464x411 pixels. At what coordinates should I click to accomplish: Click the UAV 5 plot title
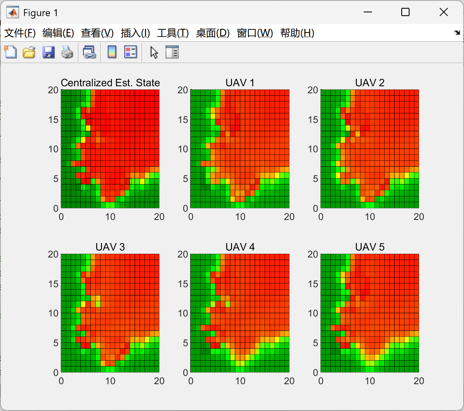click(369, 247)
